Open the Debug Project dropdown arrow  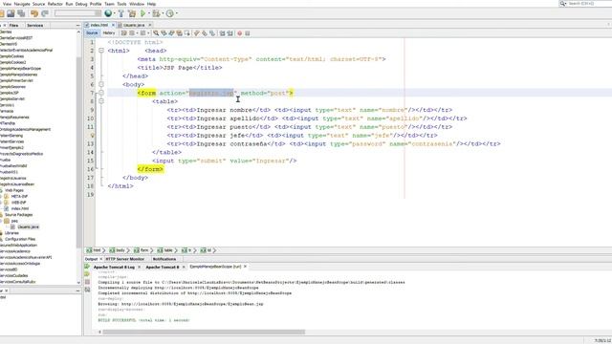coord(163,13)
